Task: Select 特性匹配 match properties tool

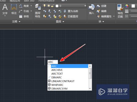Action: [x=120, y=11]
